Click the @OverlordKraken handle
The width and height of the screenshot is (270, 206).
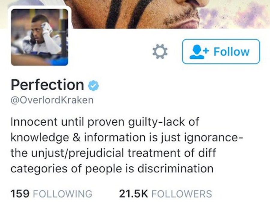[x=52, y=100]
